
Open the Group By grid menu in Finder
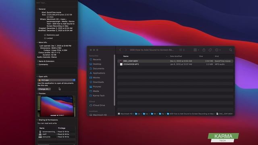pyautogui.click(x=196, y=50)
